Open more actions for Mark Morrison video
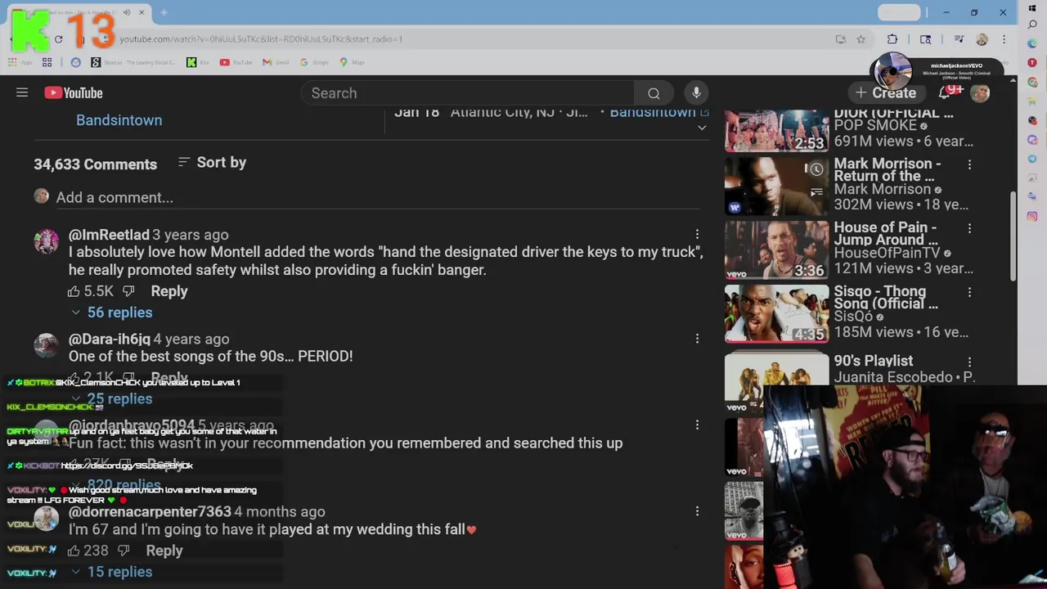 [x=969, y=164]
